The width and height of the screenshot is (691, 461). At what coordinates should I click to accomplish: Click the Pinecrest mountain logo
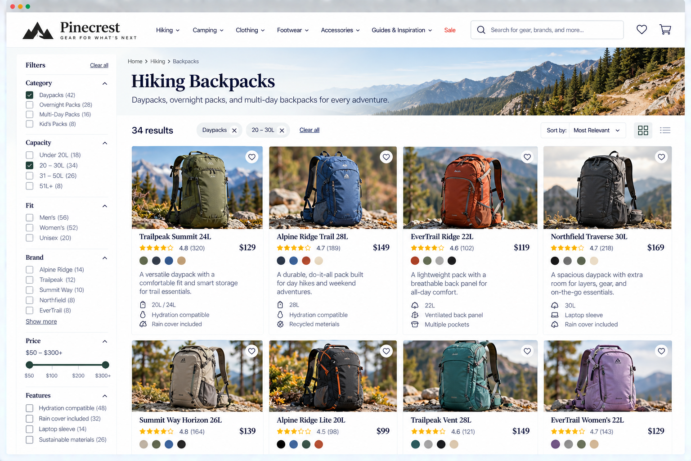click(x=38, y=31)
